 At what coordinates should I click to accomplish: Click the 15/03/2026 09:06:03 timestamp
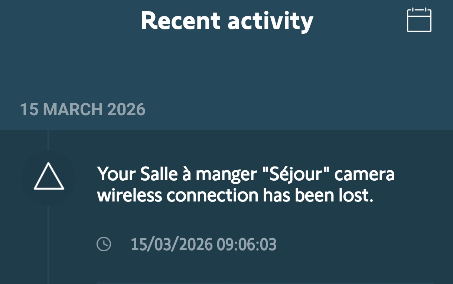pos(203,245)
